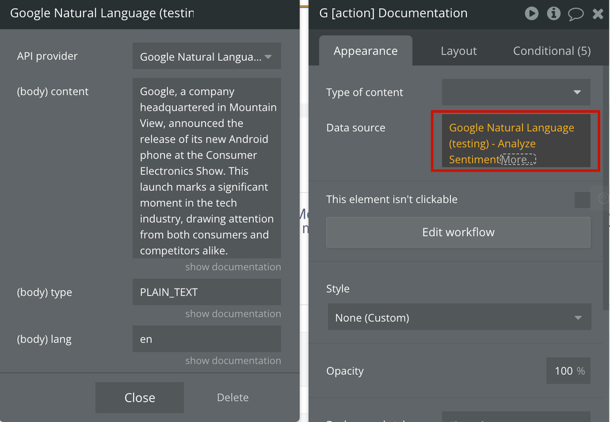Click the (body) content label
This screenshot has width=610, height=422.
52,91
